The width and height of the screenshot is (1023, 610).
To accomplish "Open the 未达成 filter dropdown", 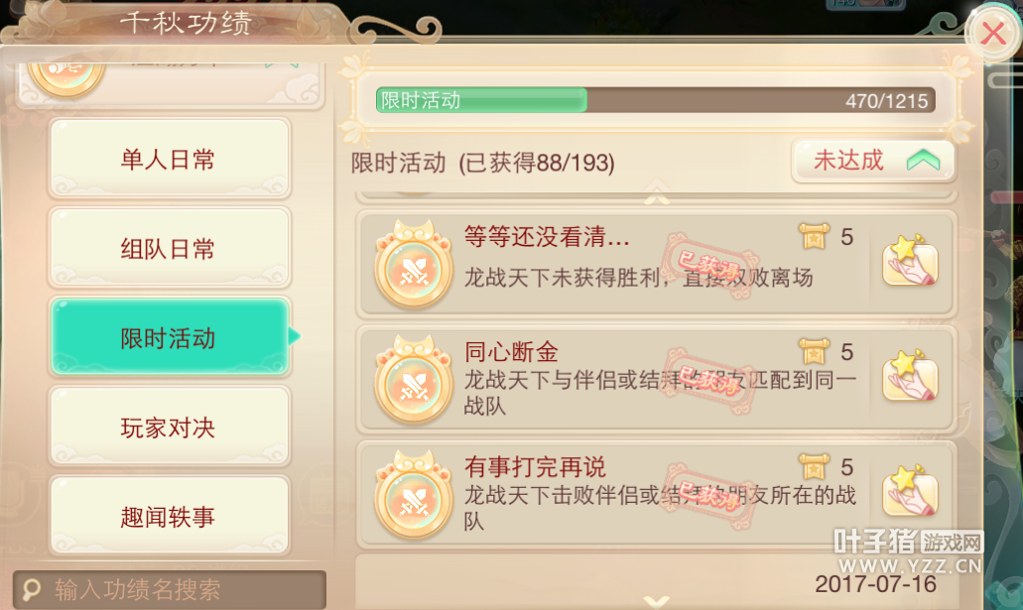I will [x=873, y=161].
